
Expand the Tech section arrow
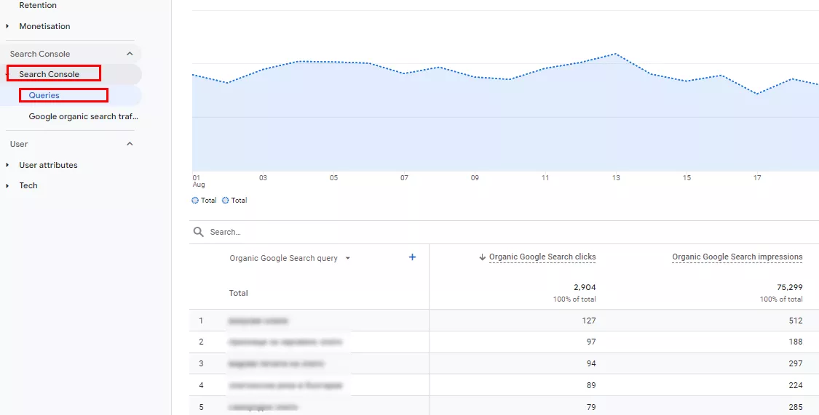point(7,185)
